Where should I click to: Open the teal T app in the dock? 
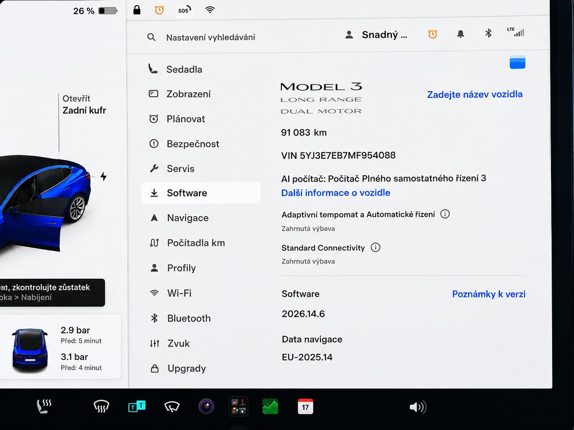[137, 406]
